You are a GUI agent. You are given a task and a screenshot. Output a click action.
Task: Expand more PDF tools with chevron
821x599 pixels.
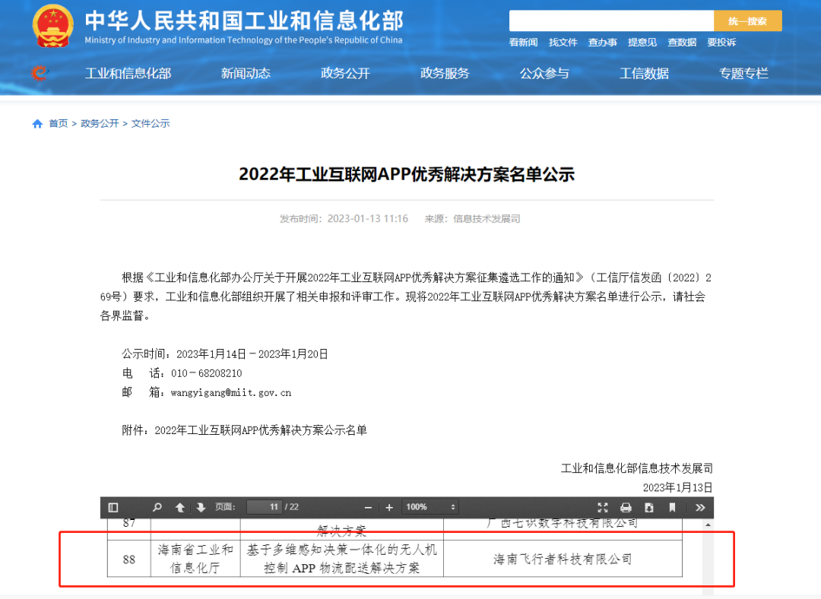(x=699, y=507)
